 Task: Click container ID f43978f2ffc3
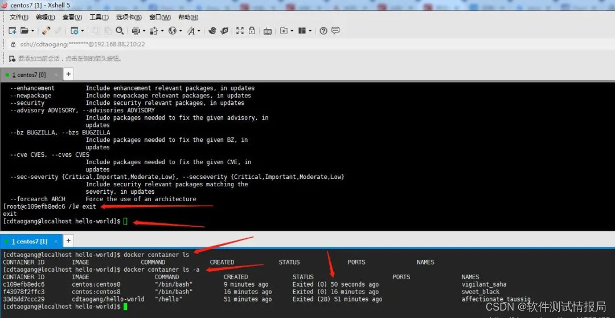pos(23,292)
